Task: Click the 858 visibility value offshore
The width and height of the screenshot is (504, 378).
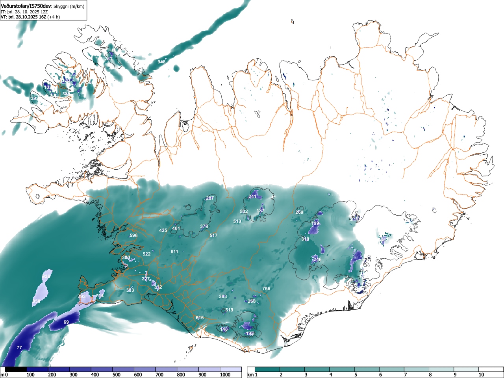Action: pos(36,301)
